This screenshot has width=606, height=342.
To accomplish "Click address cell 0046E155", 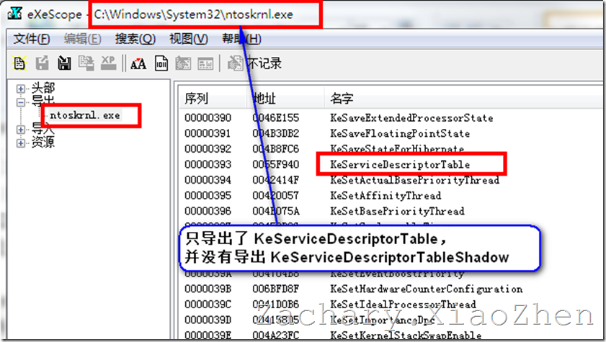I will click(275, 118).
